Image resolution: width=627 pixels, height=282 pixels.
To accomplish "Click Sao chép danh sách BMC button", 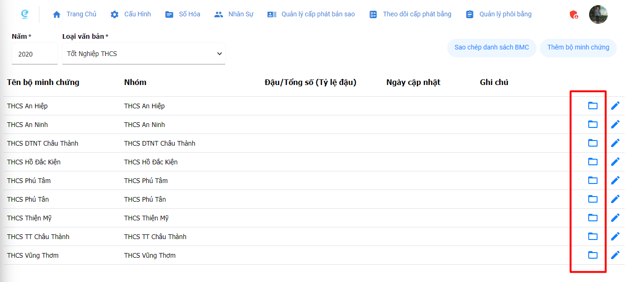I will point(492,48).
